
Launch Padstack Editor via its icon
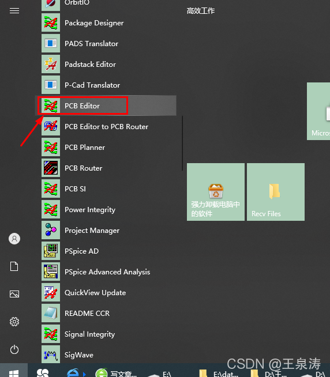click(x=51, y=64)
